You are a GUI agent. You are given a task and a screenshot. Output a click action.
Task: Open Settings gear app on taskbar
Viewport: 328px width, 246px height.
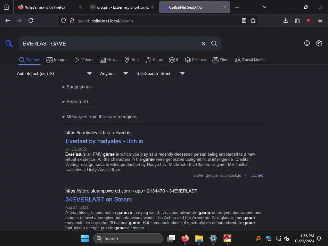point(213,238)
